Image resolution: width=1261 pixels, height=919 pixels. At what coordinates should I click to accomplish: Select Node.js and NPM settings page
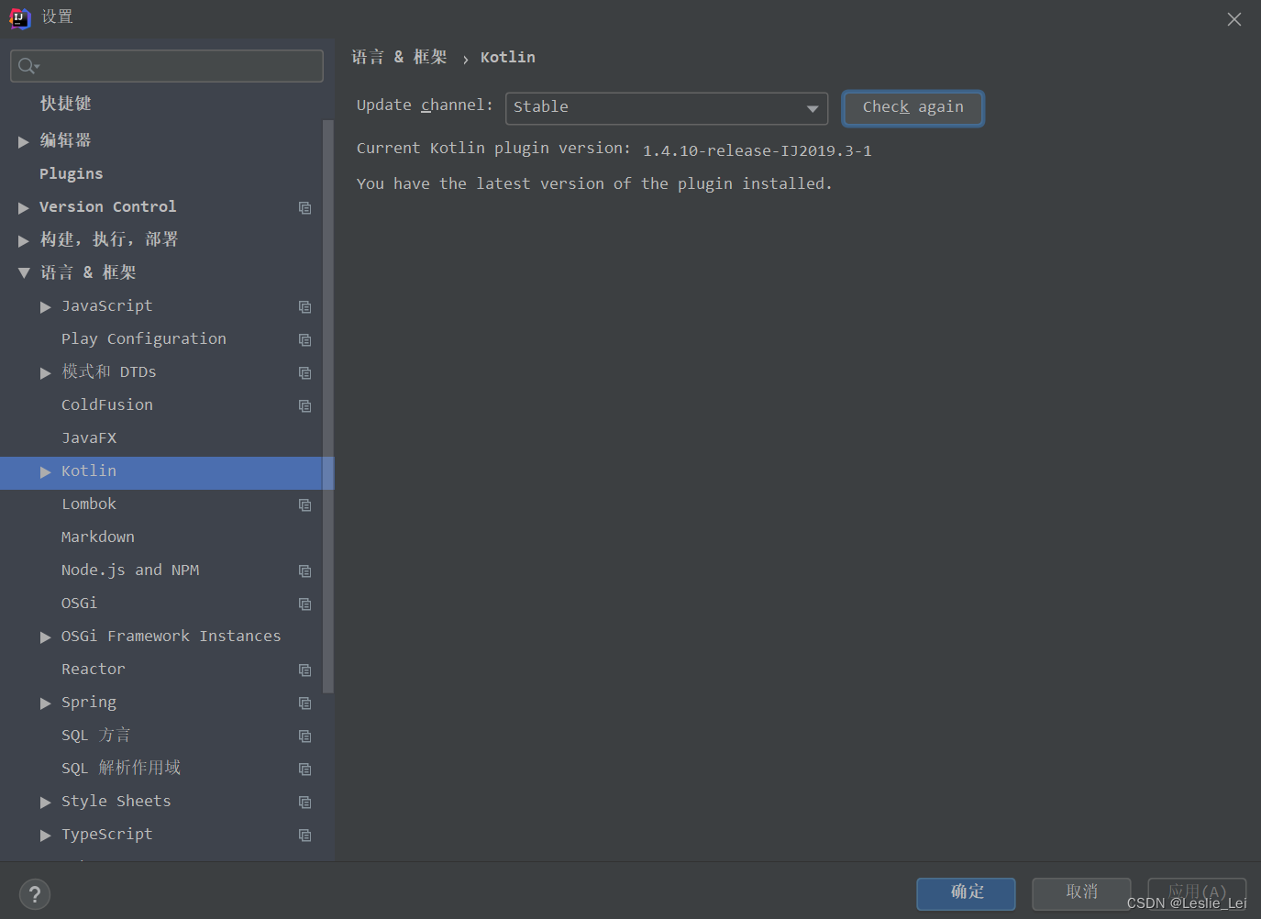130,570
